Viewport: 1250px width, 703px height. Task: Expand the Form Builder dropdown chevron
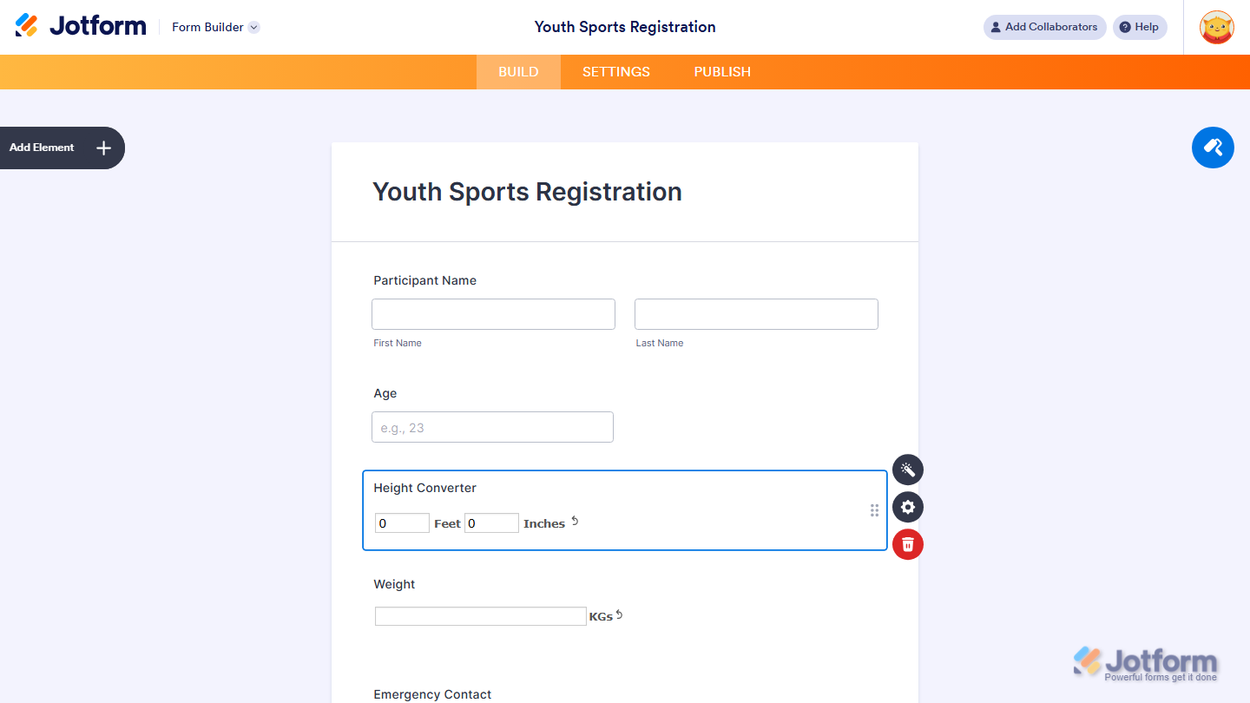[253, 27]
